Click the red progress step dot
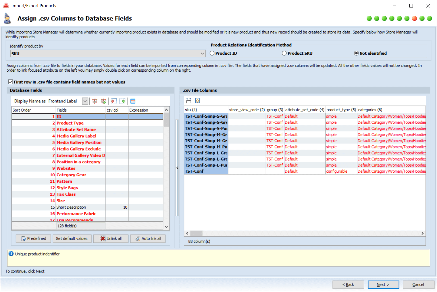Screen dimensions: 437x292 coord(414,18)
